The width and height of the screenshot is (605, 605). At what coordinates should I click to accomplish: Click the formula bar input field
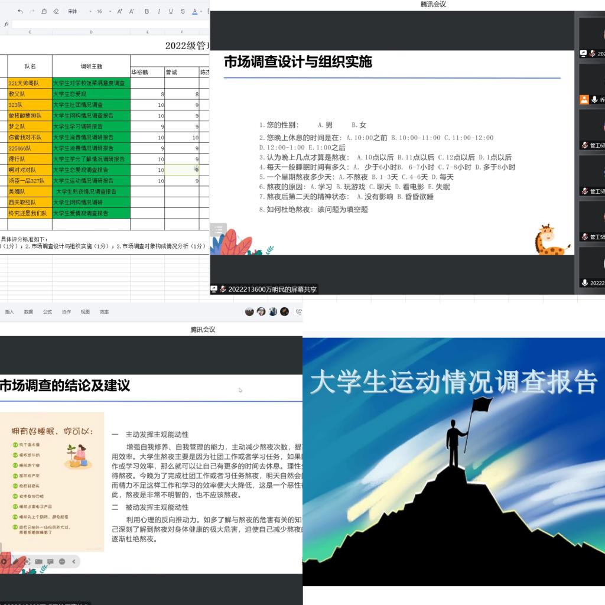106,24
